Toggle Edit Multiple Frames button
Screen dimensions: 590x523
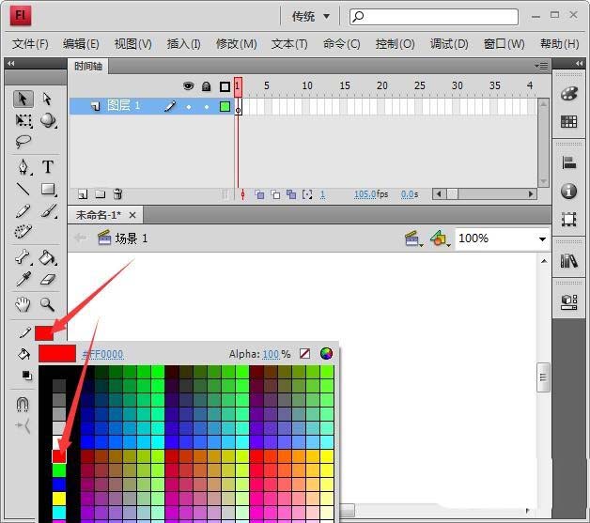click(x=291, y=194)
